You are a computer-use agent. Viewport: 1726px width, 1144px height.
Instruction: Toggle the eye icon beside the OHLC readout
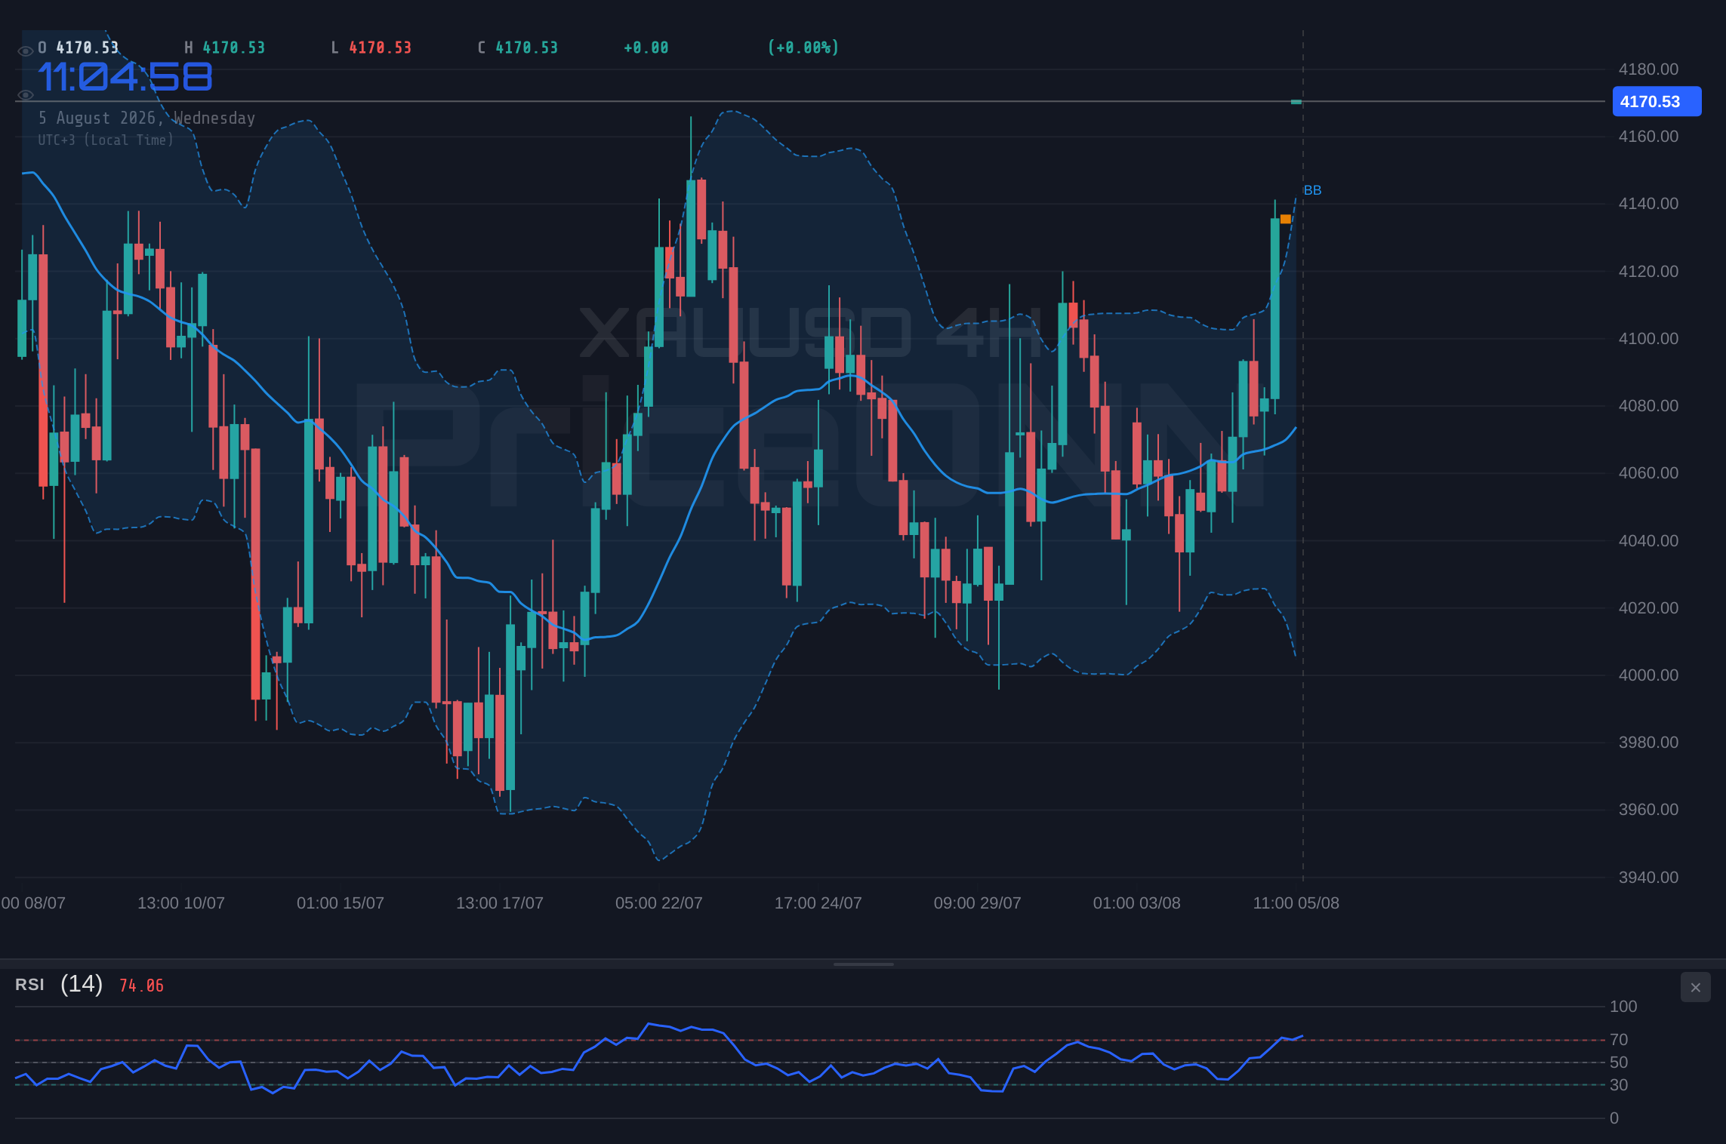coord(25,51)
